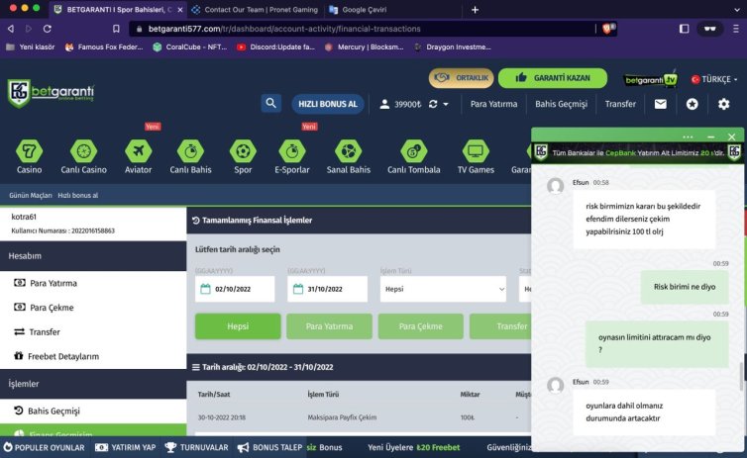
Task: Click the Hızlı bonus al link
Action: tap(77, 195)
